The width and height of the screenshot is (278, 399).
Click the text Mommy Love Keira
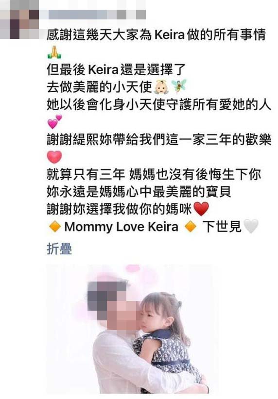point(121,227)
